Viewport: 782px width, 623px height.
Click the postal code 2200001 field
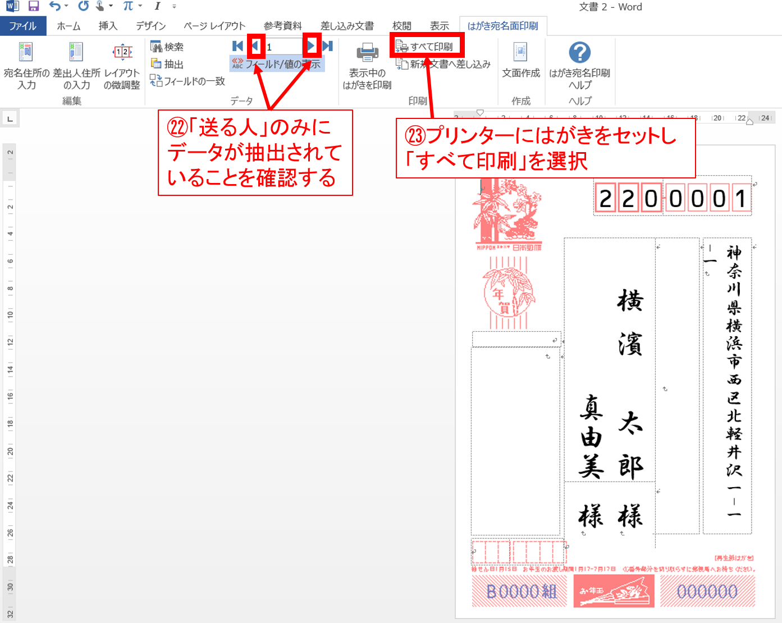pyautogui.click(x=673, y=198)
